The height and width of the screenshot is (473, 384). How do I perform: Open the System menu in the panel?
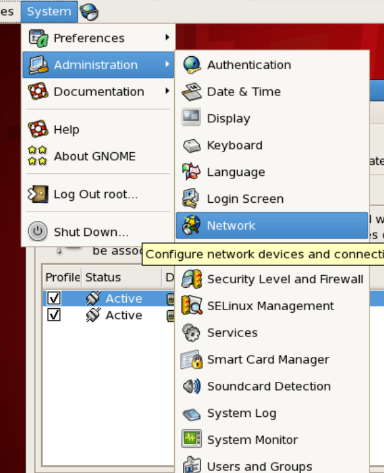(49, 11)
